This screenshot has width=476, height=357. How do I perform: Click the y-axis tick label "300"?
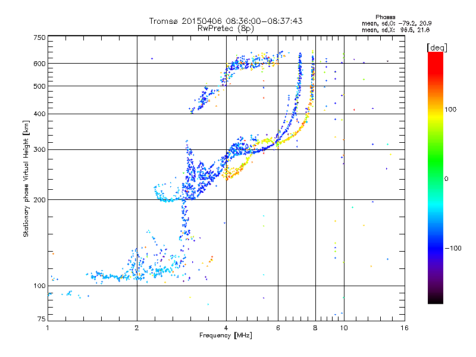tap(39, 149)
